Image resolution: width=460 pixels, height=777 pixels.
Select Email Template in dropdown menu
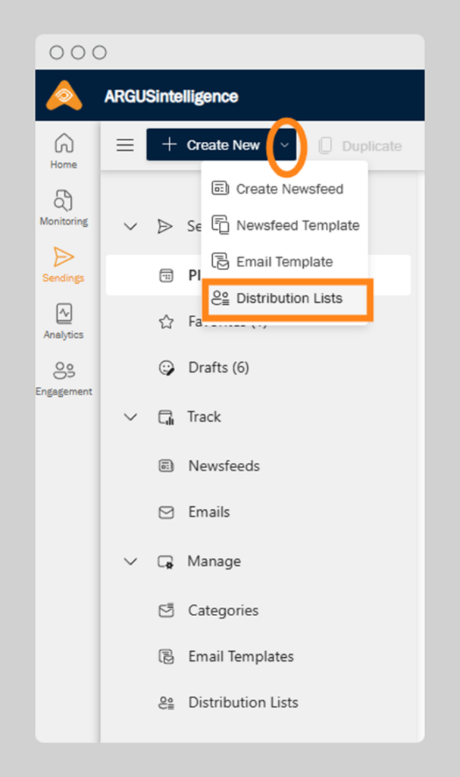click(283, 262)
